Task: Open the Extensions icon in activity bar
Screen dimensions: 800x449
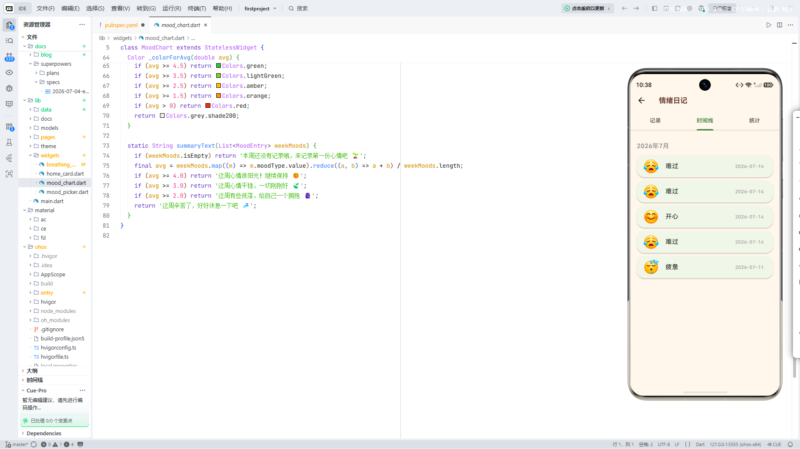Action: click(x=9, y=127)
